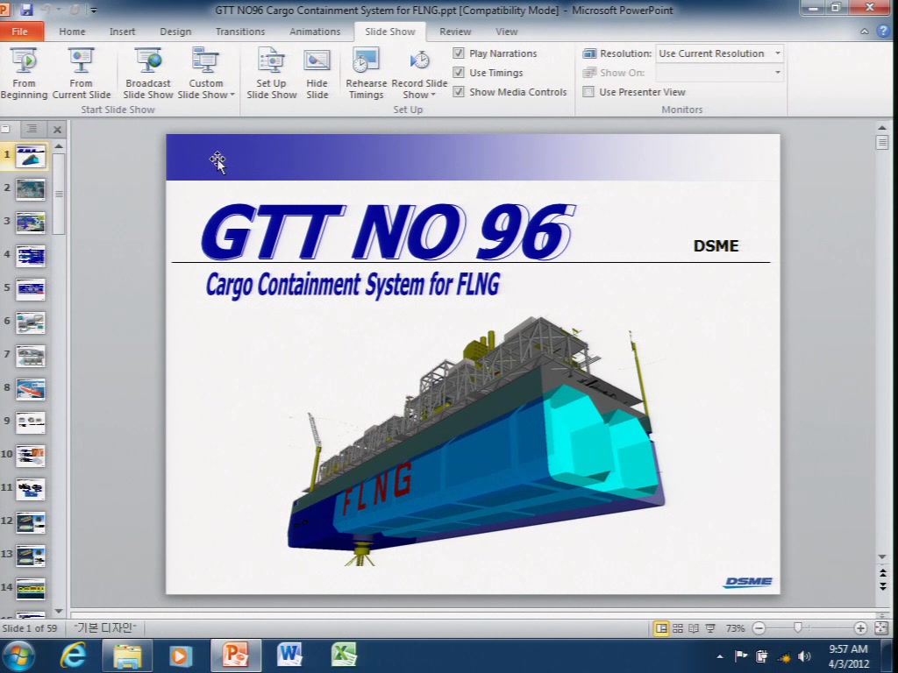Go to the Transitions tab
This screenshot has width=898, height=673.
(x=240, y=32)
